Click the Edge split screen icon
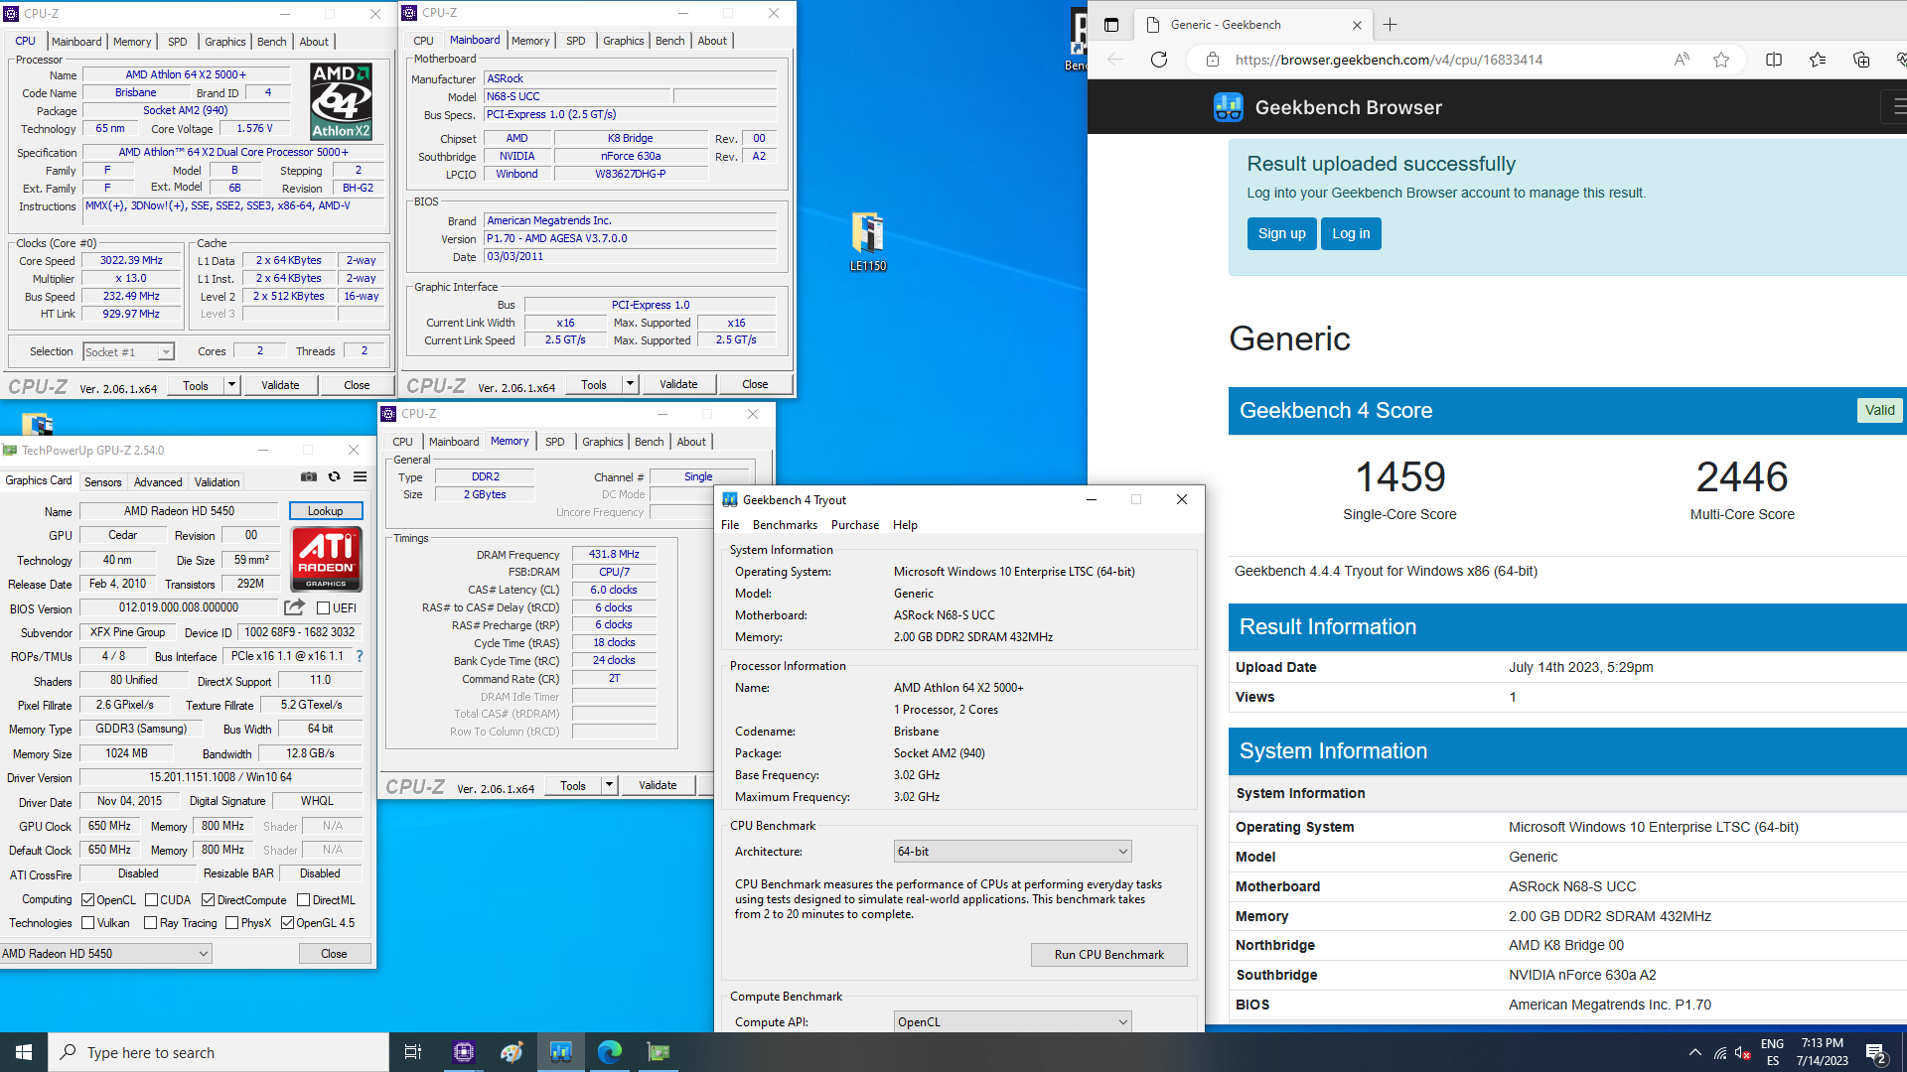1907x1072 pixels. [x=1774, y=60]
